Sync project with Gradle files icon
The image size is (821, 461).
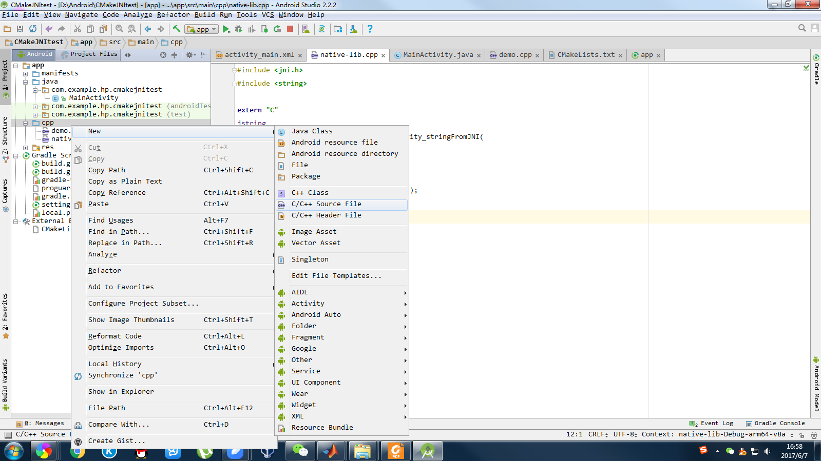point(322,29)
